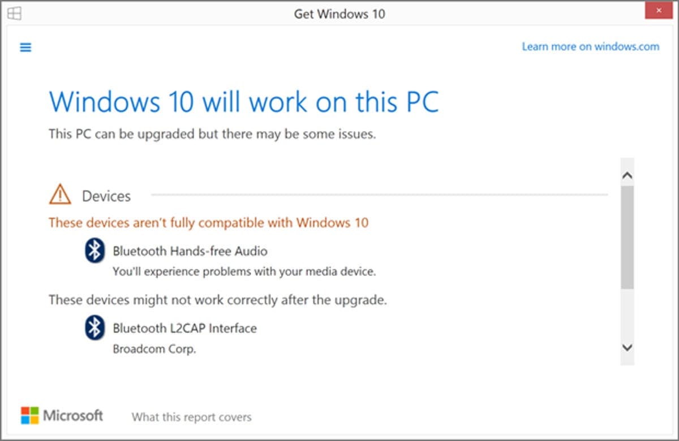Open Learn more on windows.com link
The image size is (679, 441).
591,46
